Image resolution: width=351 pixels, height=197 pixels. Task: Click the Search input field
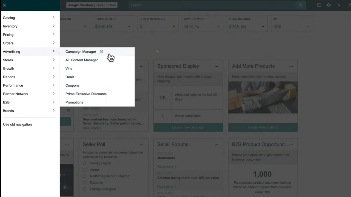pyautogui.click(x=212, y=5)
